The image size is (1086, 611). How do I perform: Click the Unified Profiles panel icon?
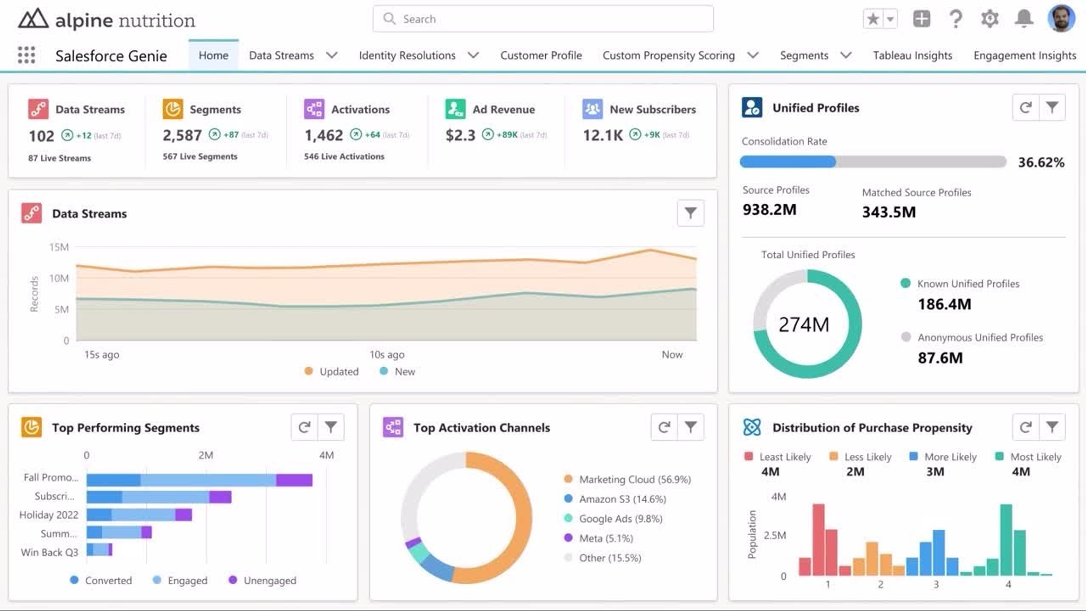752,107
